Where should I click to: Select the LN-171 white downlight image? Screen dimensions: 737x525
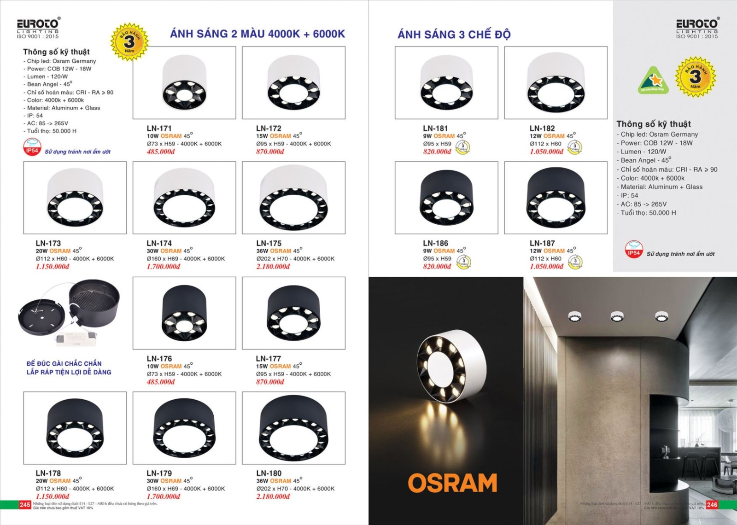pyautogui.click(x=184, y=83)
